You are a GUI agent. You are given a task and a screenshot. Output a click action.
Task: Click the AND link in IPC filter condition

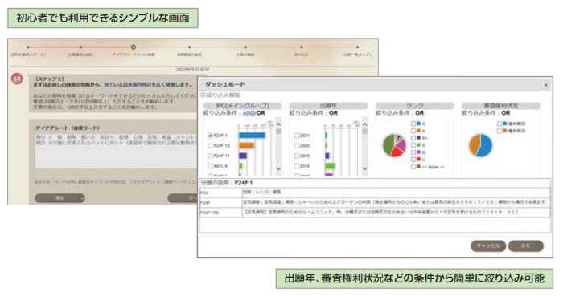[x=249, y=113]
